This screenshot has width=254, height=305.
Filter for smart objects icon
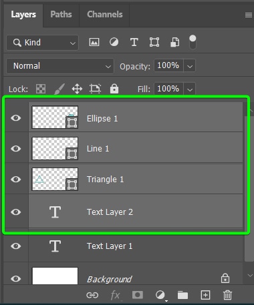(x=174, y=42)
